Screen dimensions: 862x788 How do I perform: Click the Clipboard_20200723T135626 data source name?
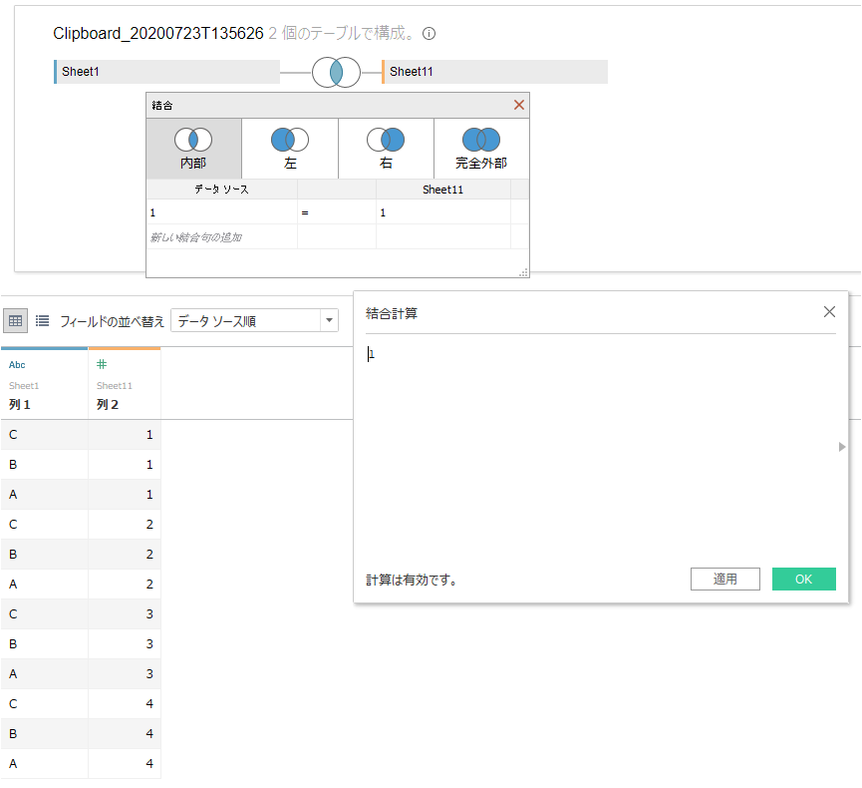[x=158, y=34]
